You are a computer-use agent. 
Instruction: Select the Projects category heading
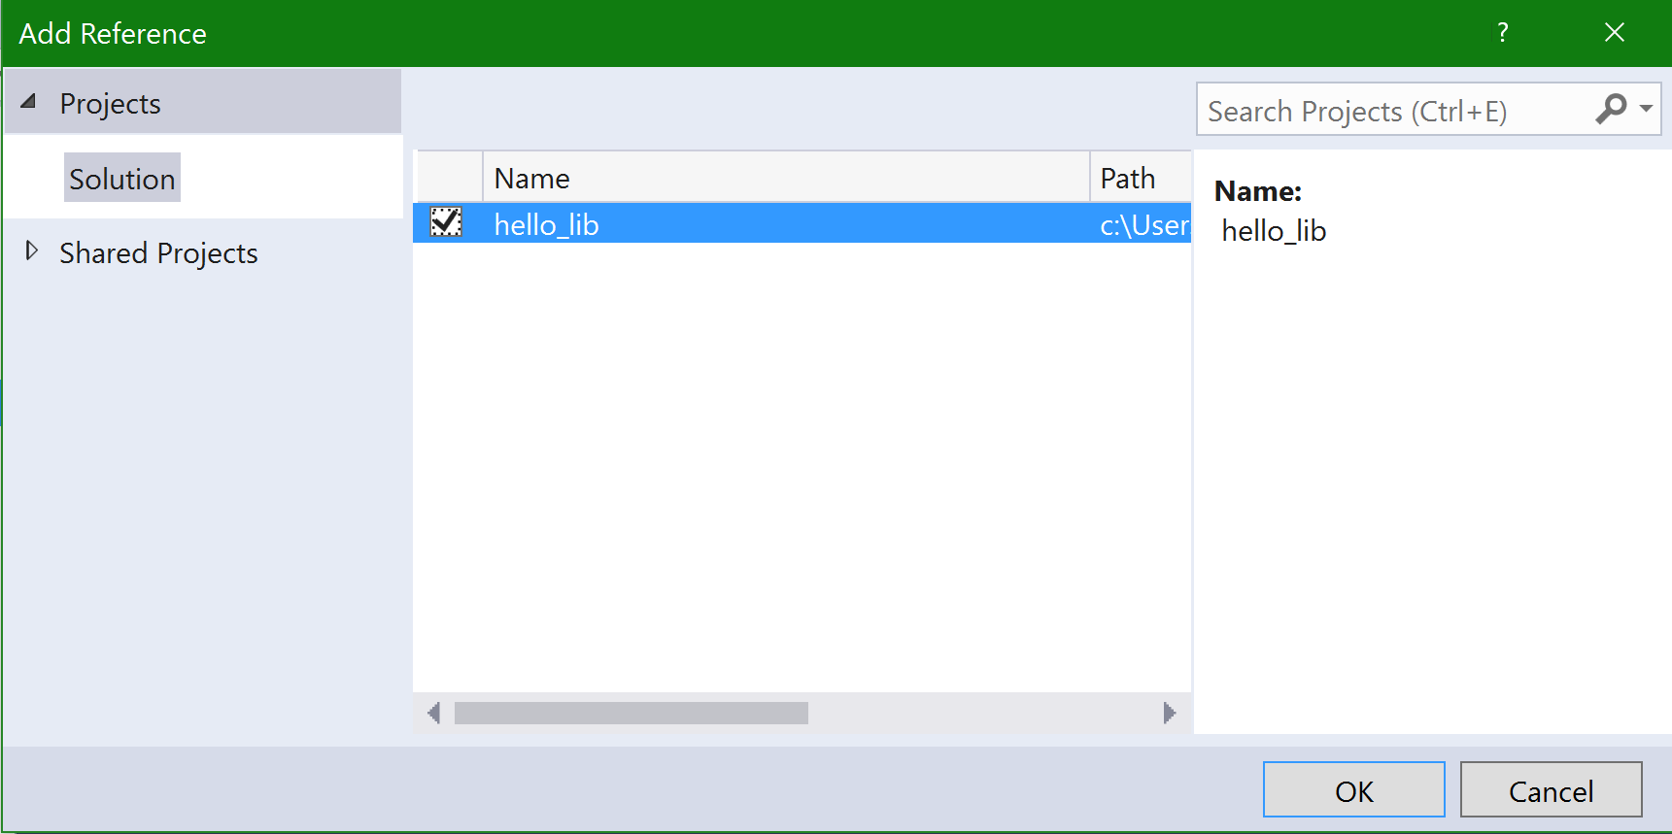click(110, 104)
